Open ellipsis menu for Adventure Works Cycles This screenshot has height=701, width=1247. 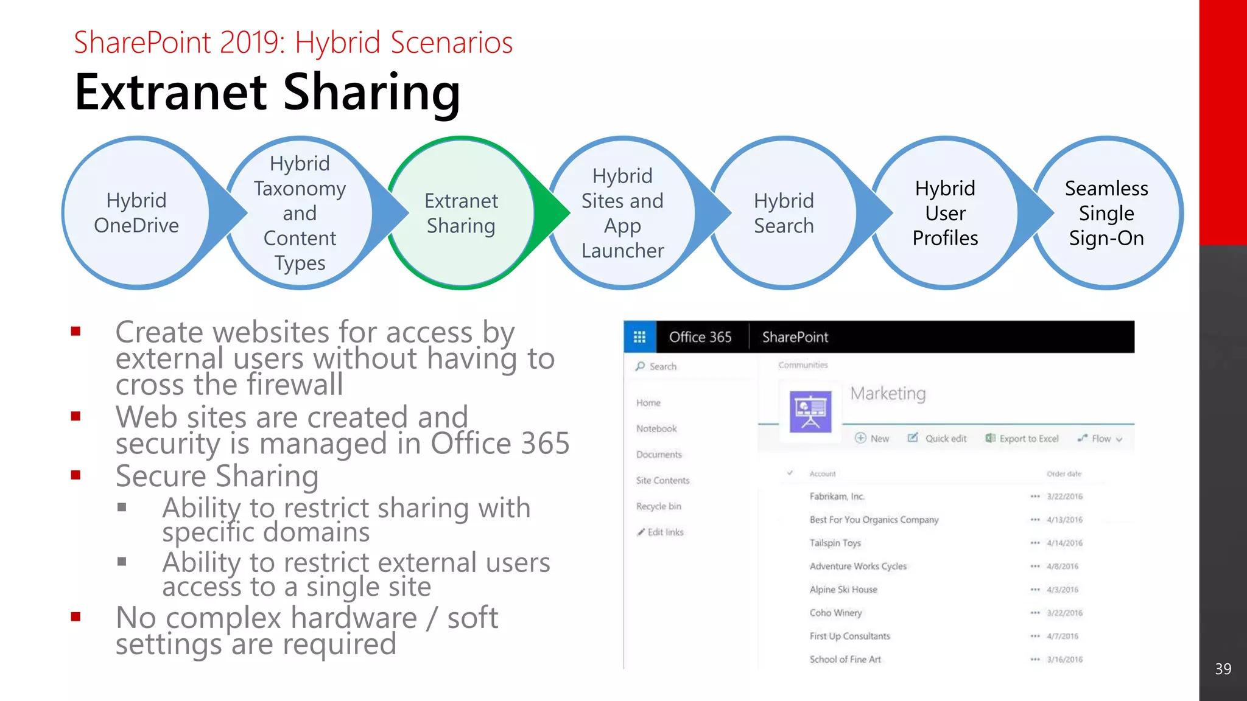point(1035,566)
